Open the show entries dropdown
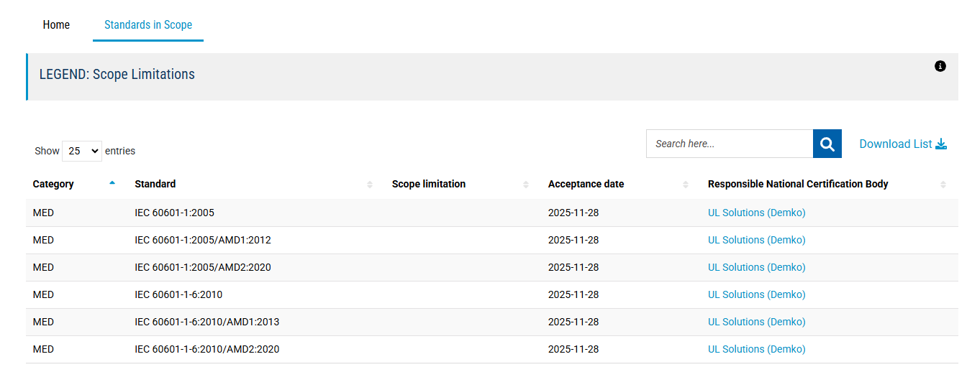The image size is (967, 372). 82,151
